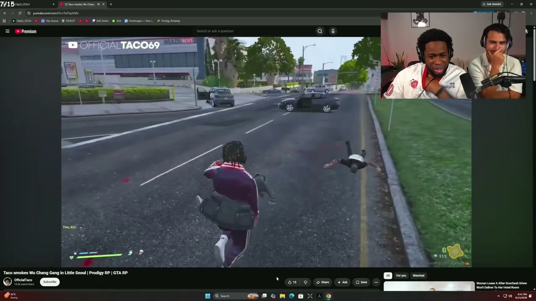This screenshot has height=301, width=536.
Task: Click the browser address bar URL
Action: click(56, 13)
